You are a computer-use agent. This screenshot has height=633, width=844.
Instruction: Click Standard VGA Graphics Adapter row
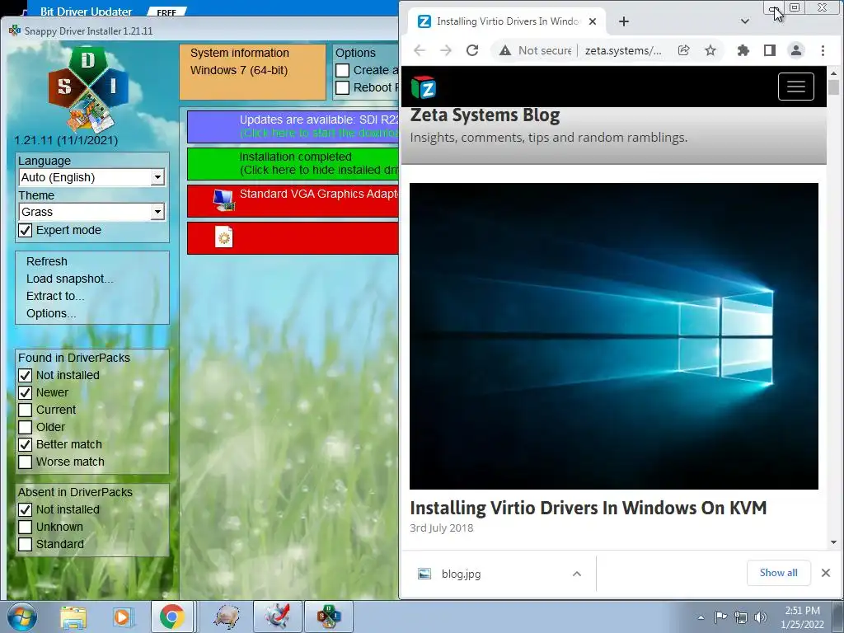(293, 201)
